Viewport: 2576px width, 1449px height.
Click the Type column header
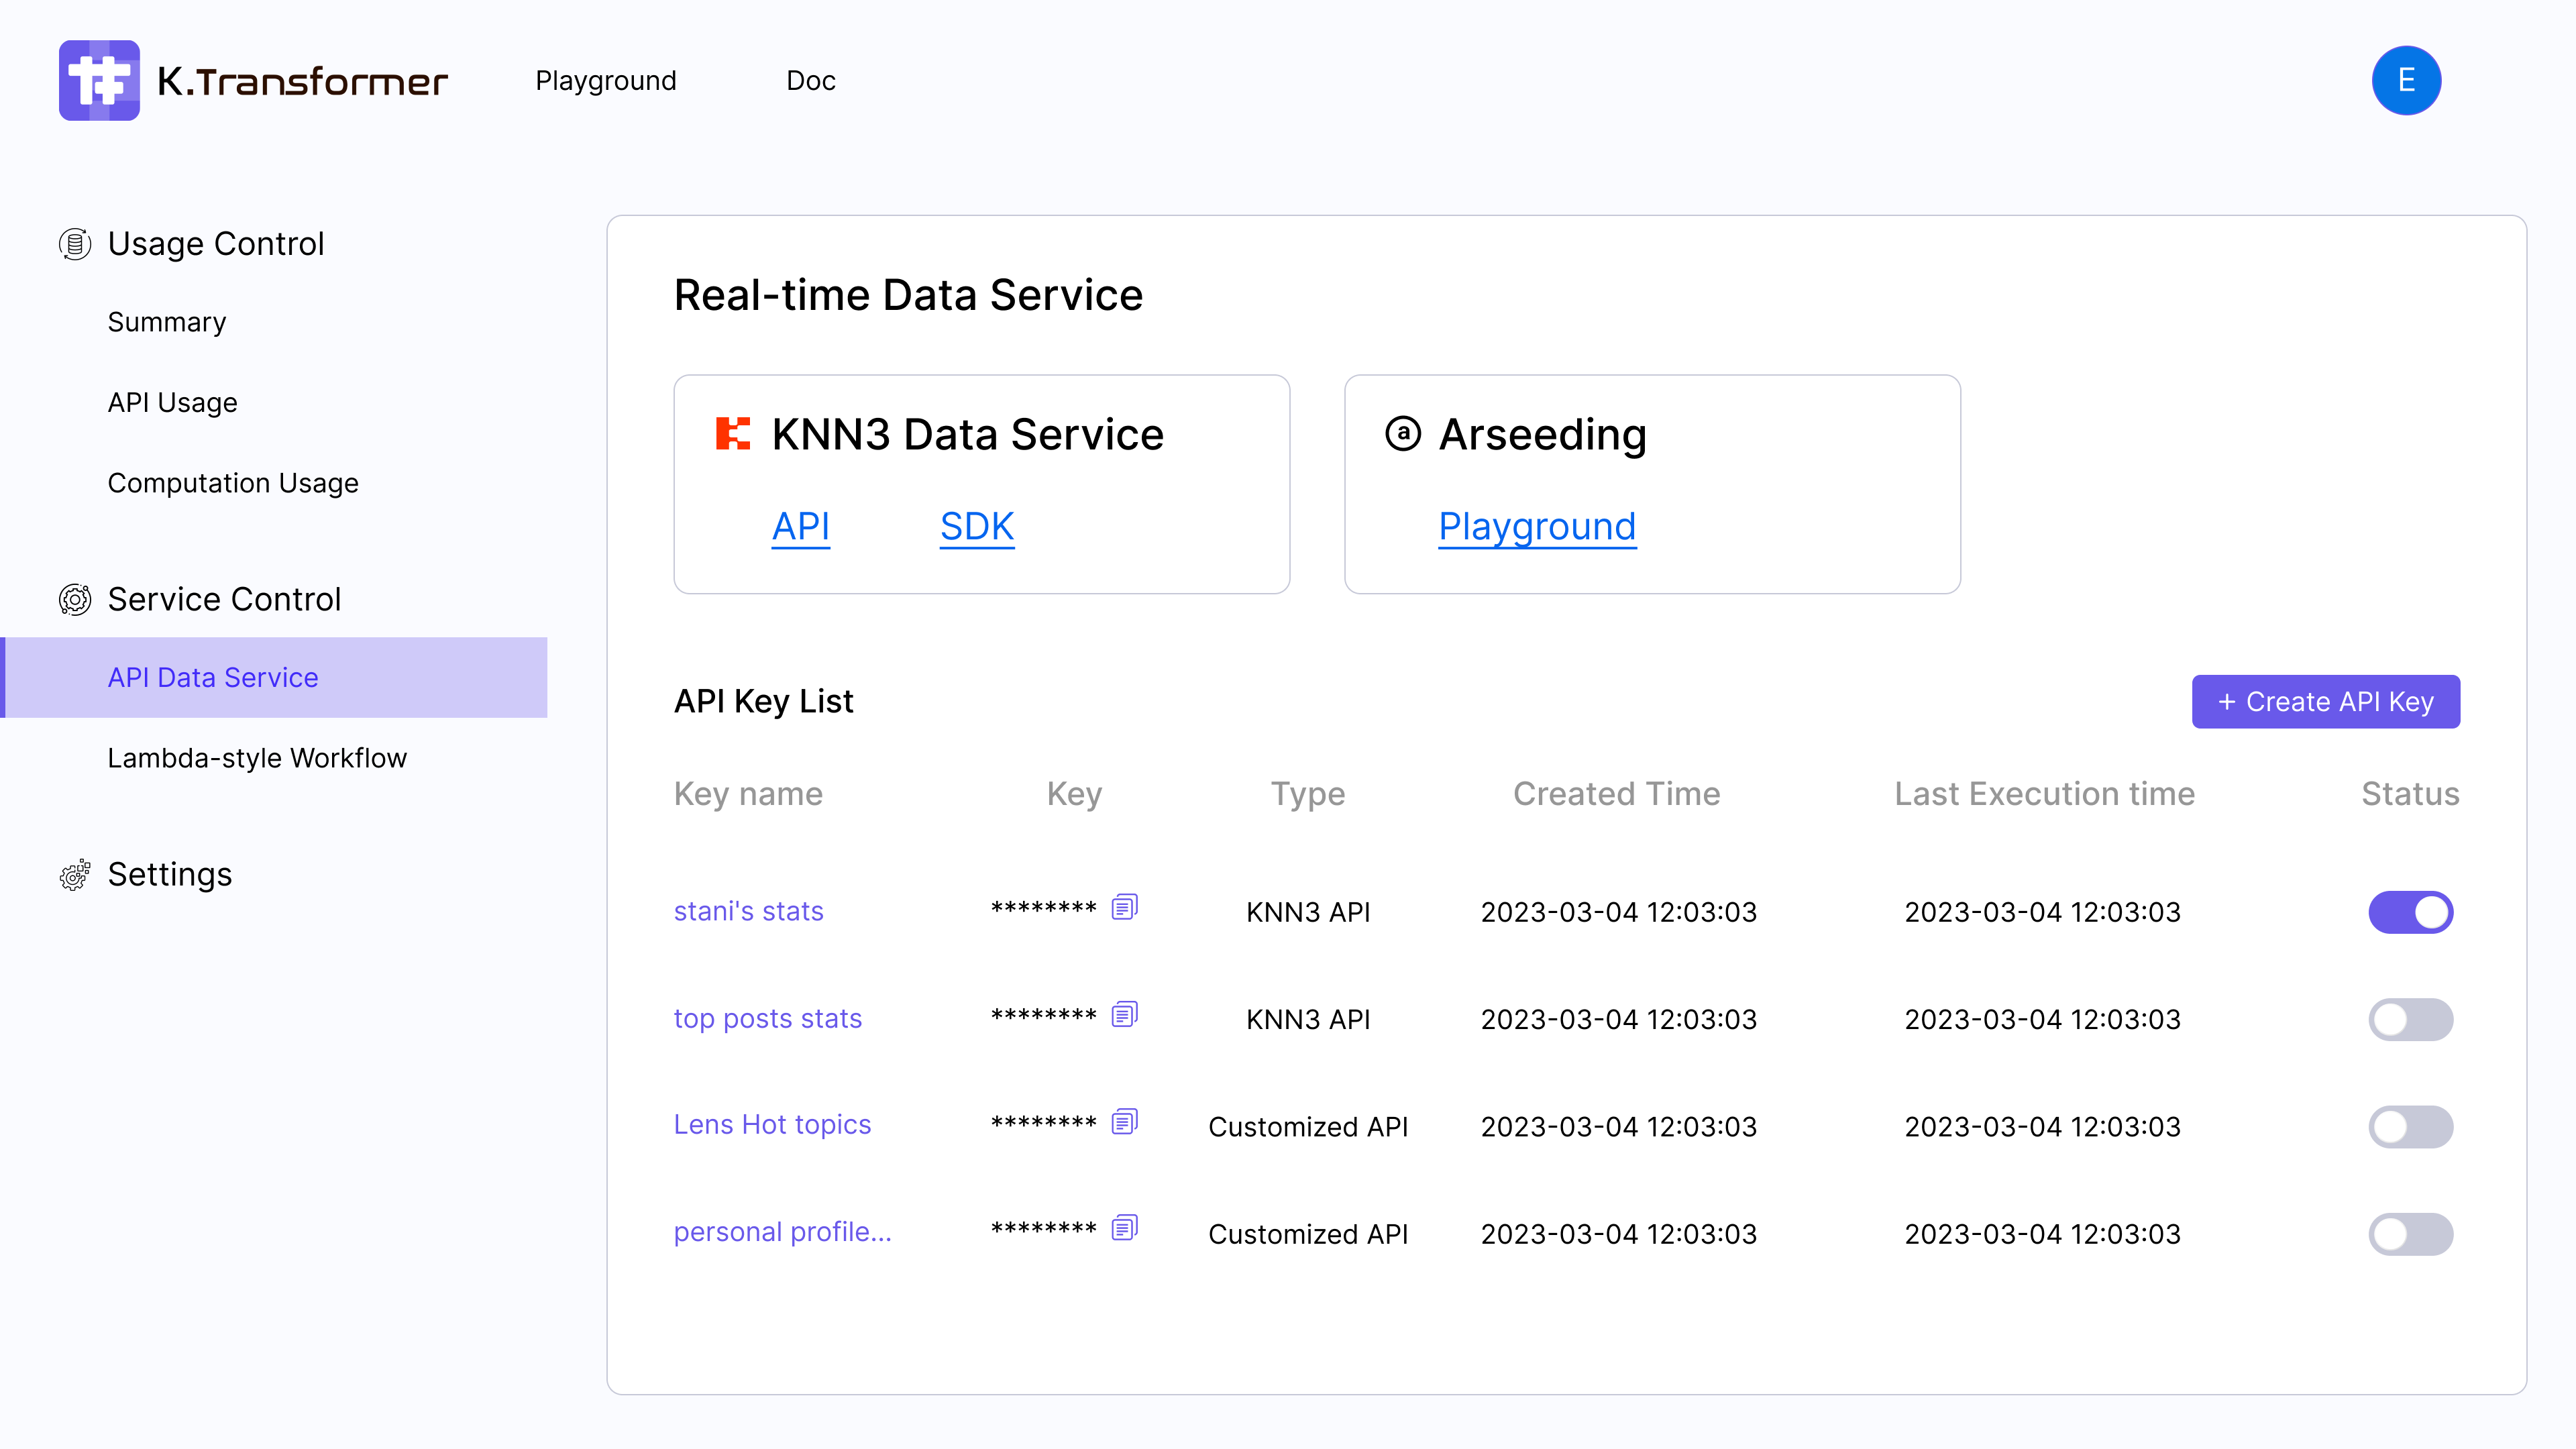[1308, 794]
